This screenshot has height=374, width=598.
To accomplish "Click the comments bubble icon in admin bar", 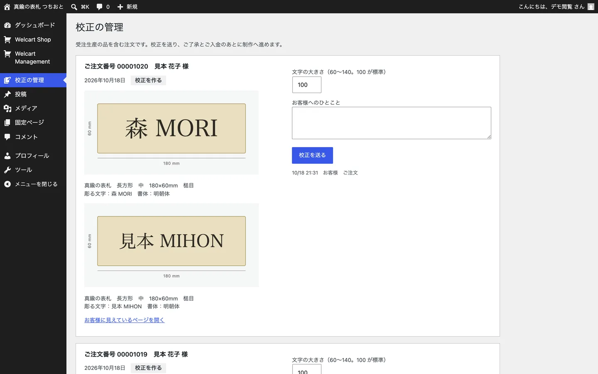I will [100, 7].
